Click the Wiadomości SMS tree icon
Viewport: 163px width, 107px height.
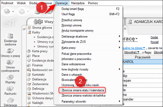pyautogui.click(x=29, y=93)
